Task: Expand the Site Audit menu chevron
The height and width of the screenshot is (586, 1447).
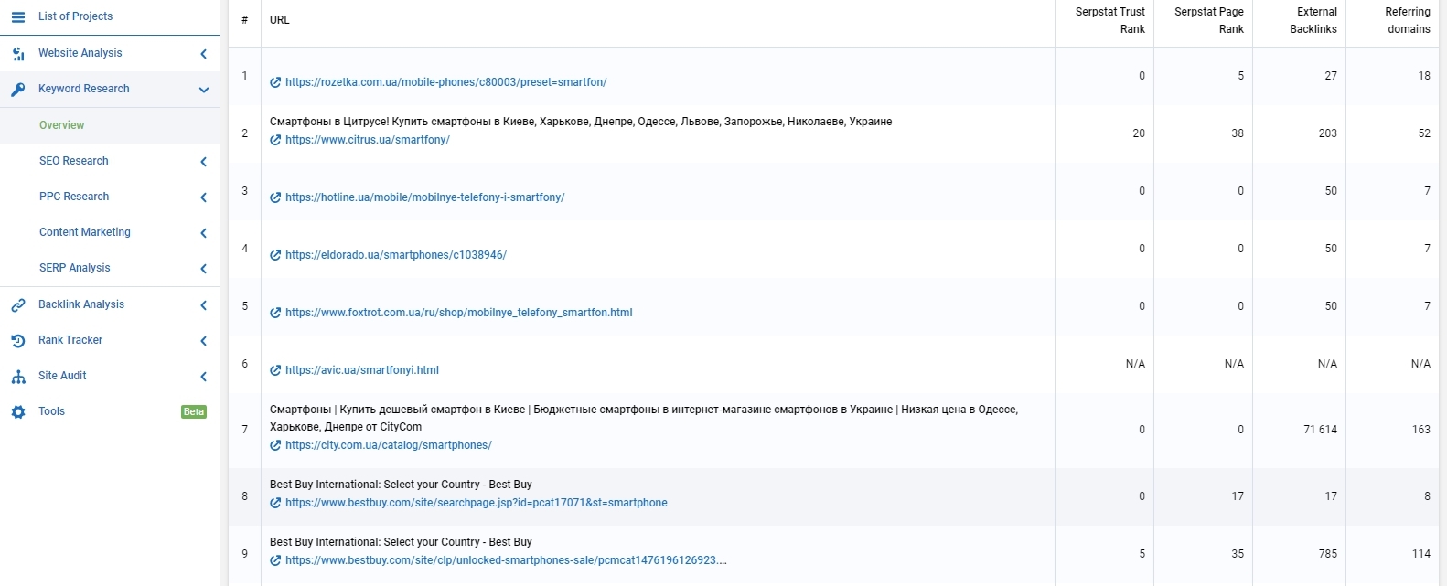Action: point(204,377)
